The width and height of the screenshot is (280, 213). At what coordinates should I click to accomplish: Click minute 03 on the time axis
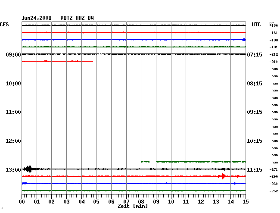pos(67,201)
